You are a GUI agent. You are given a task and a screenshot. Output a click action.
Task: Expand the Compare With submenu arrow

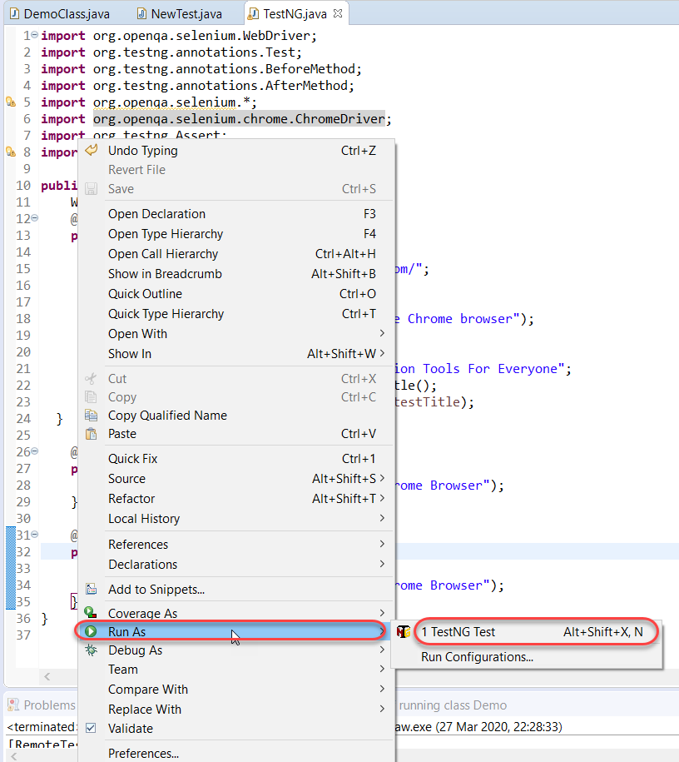coord(382,689)
